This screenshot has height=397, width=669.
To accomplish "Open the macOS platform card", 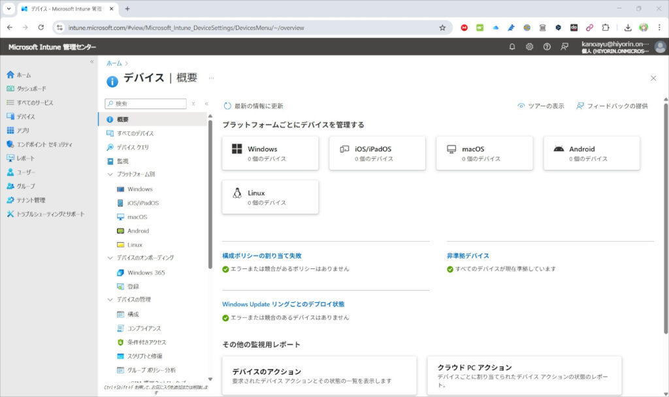I will [x=484, y=153].
